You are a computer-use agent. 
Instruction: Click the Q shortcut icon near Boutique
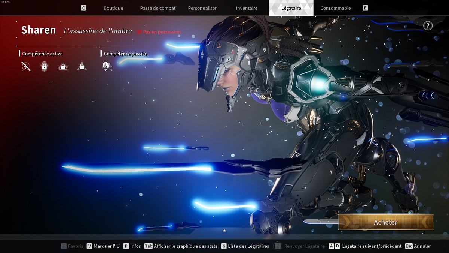pos(83,7)
